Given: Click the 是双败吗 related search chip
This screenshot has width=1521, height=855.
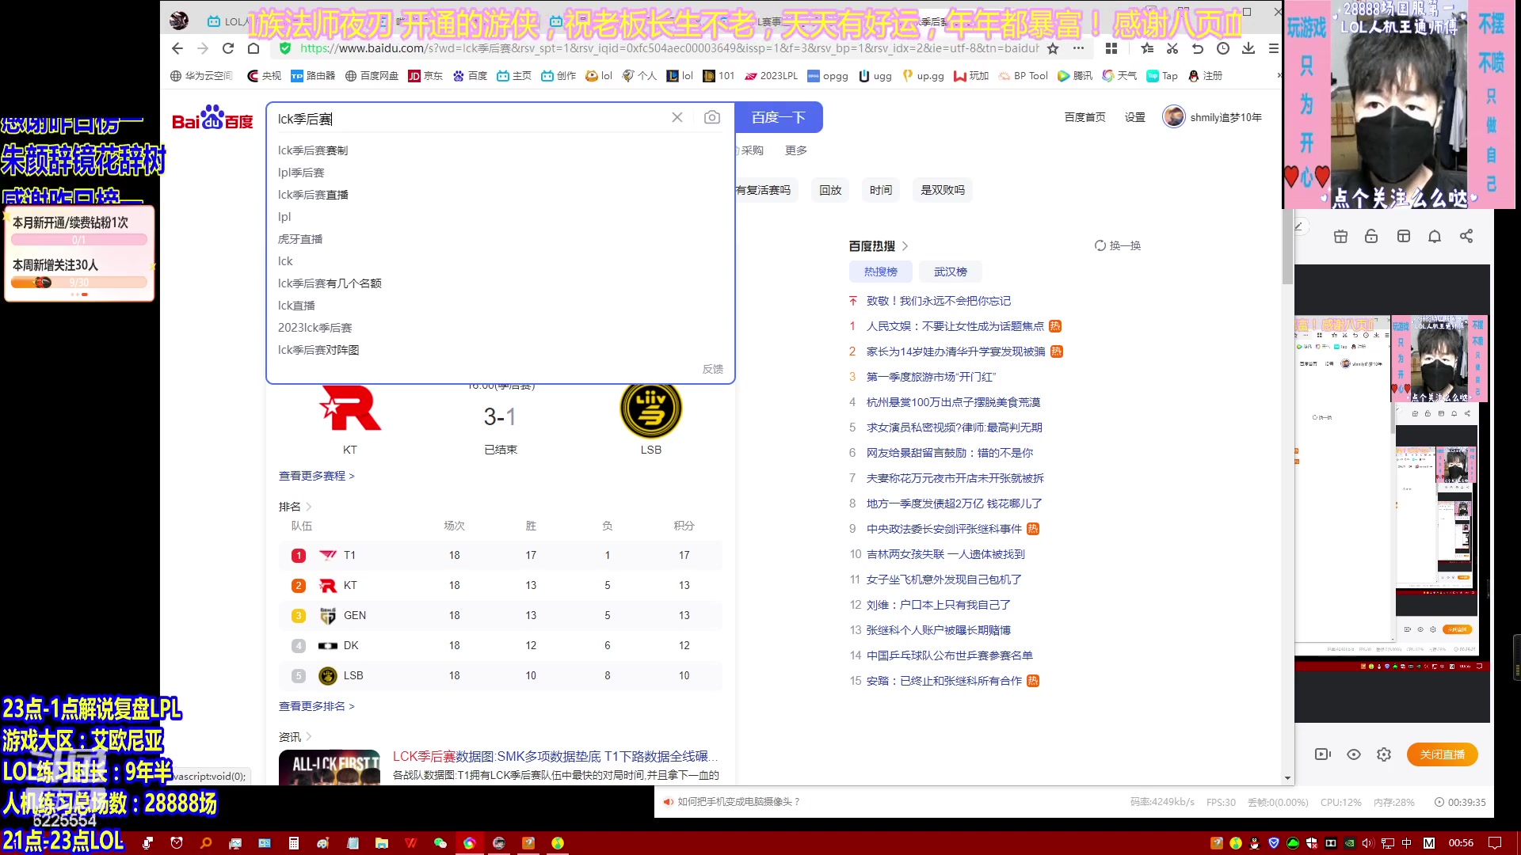Looking at the screenshot, I should pyautogui.click(x=943, y=190).
